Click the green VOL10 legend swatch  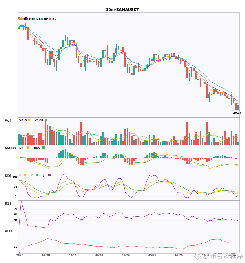pos(46,120)
